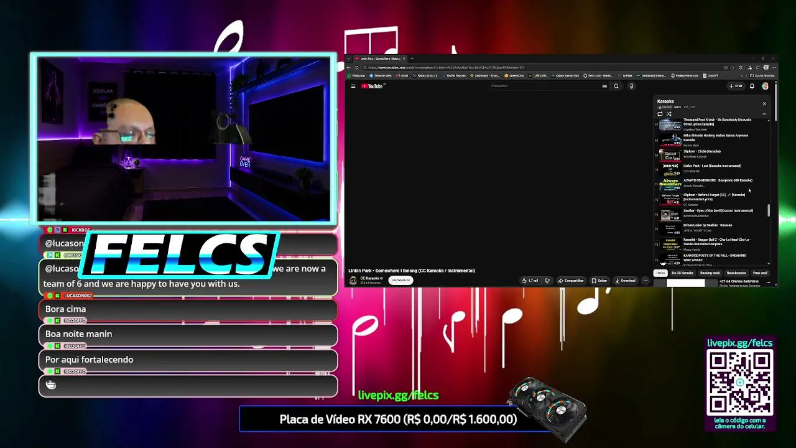Play Karaokê Dragon Ball Z Cha-La Head-Cha-La

point(716,241)
